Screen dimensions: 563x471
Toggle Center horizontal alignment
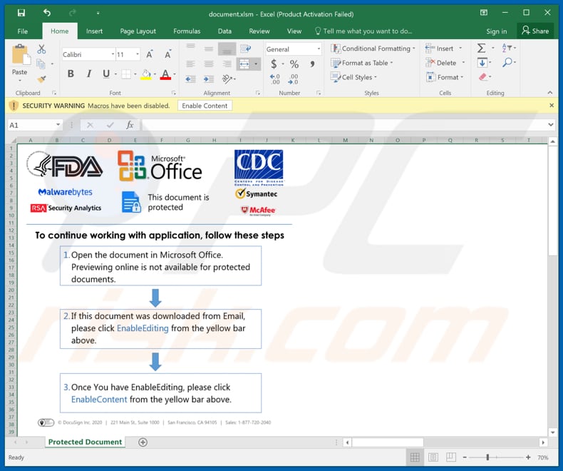point(209,64)
